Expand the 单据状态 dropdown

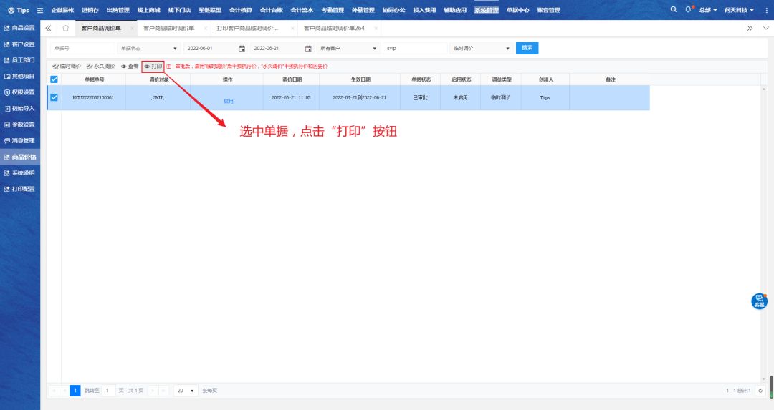pyautogui.click(x=148, y=48)
